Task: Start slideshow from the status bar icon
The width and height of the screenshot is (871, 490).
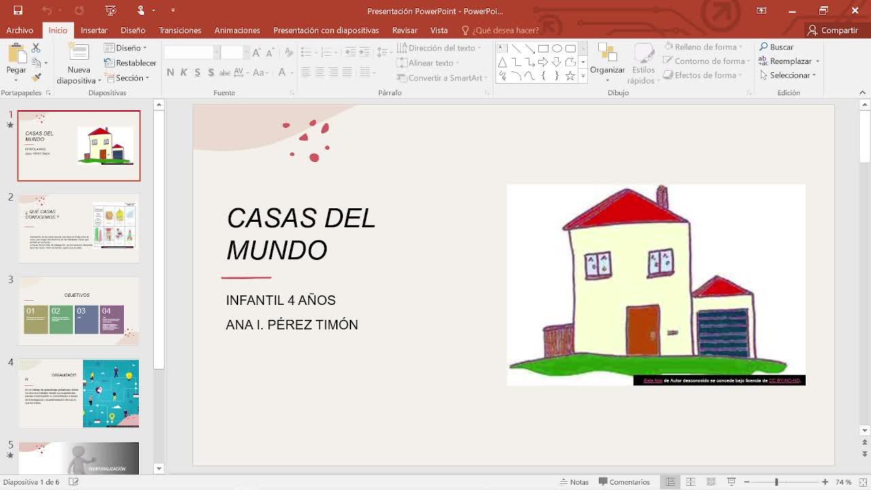Action: (x=732, y=482)
